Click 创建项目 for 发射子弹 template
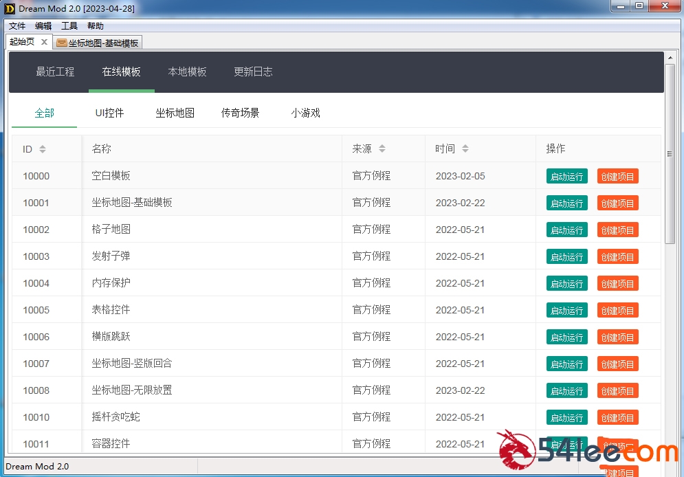Screen dimensions: 684x477 [617, 257]
